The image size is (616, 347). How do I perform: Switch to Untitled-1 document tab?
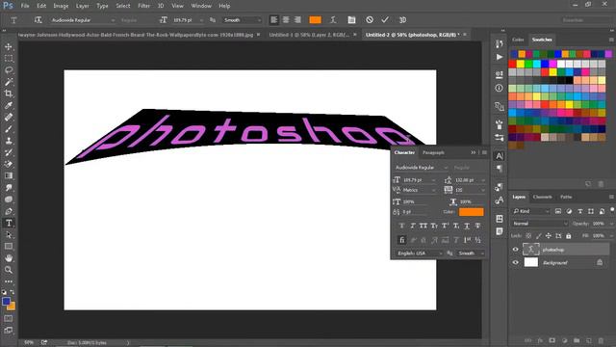pyautogui.click(x=309, y=35)
